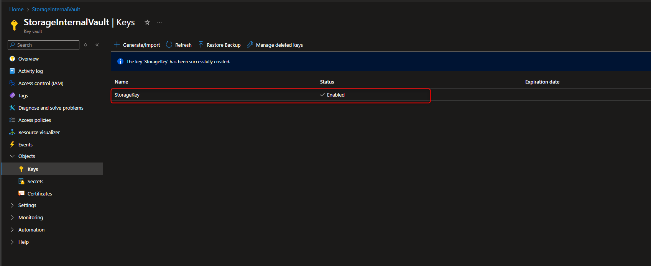Open Access policies page
651x266 pixels.
click(x=35, y=120)
